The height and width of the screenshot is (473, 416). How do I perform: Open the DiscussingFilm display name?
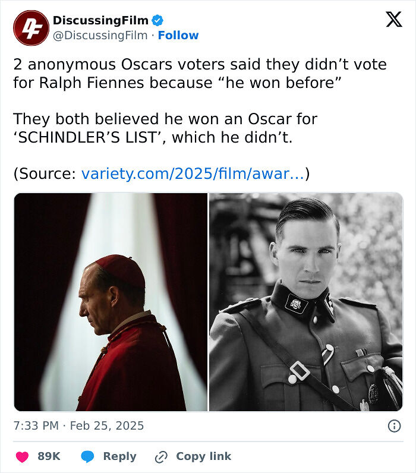[x=100, y=21]
